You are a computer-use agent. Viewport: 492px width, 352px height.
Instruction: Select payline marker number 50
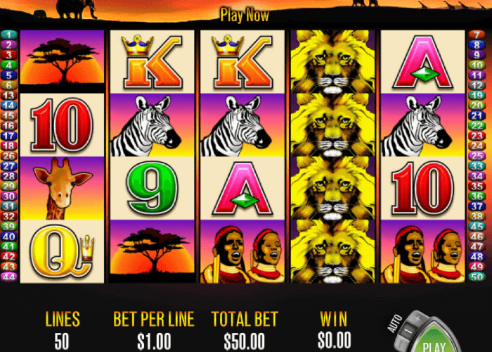(x=477, y=277)
